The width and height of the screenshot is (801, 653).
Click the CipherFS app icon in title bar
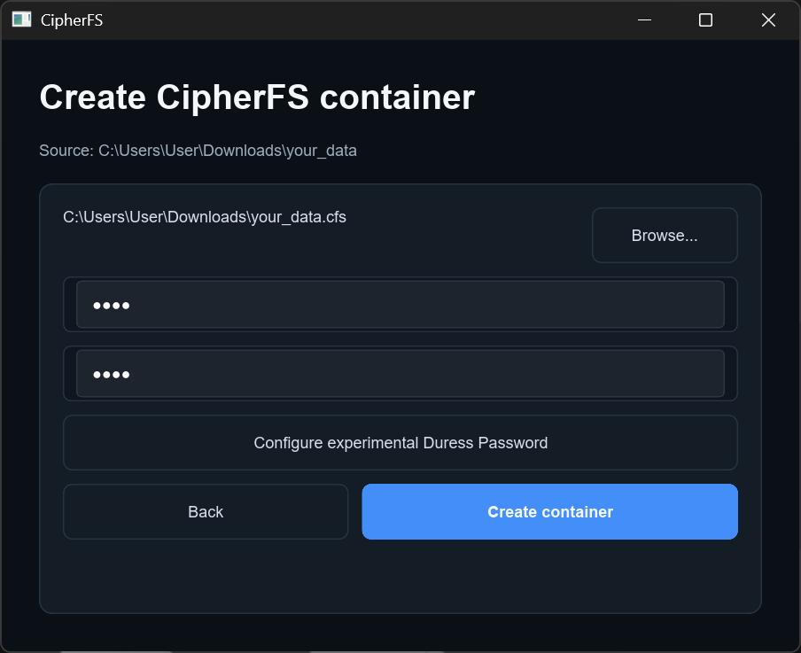click(x=21, y=19)
